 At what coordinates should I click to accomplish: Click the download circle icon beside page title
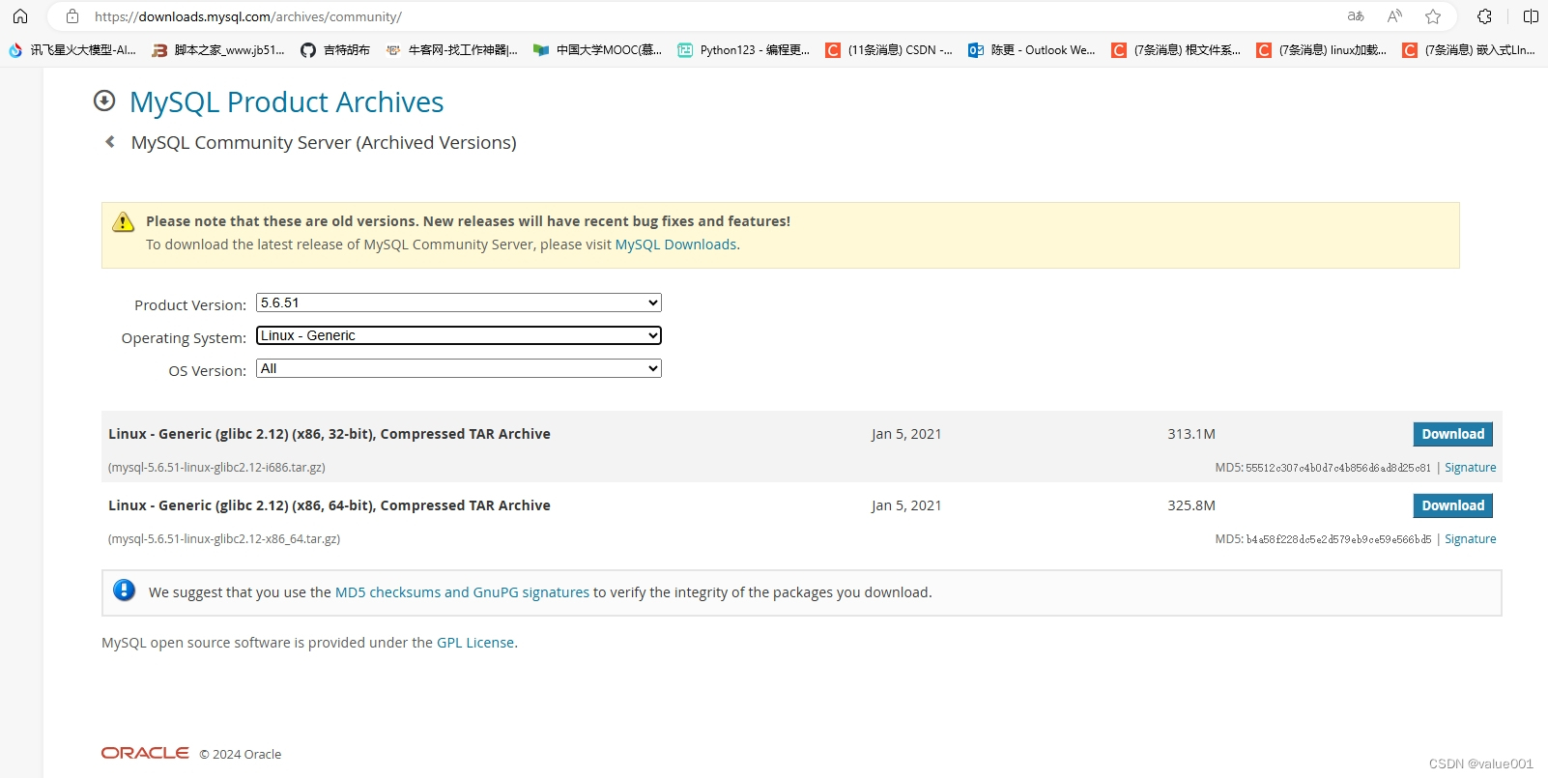point(104,101)
